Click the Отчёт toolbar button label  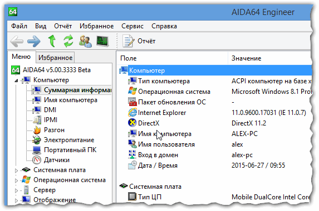pos(146,41)
